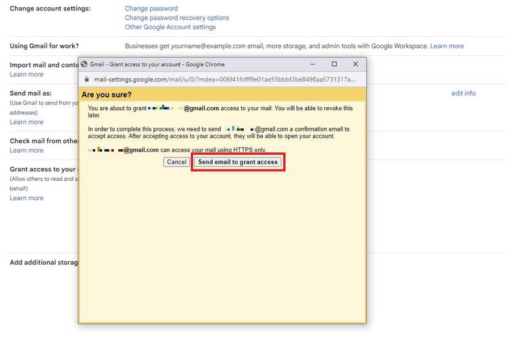Screen dimensions: 506x349
Task: Click the edit info link
Action: click(x=463, y=94)
